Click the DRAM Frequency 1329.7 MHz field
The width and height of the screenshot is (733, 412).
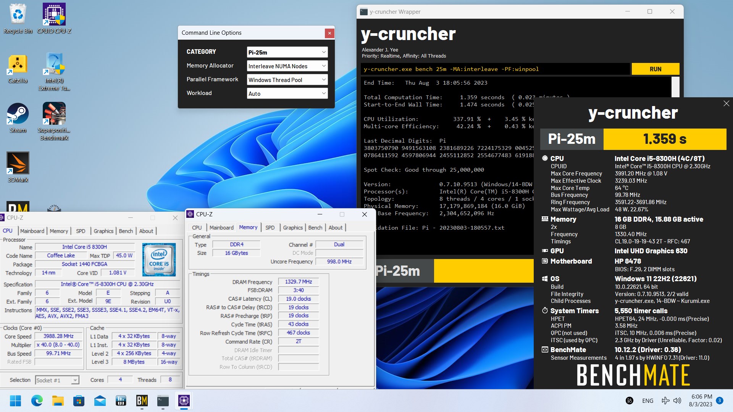[x=299, y=282]
